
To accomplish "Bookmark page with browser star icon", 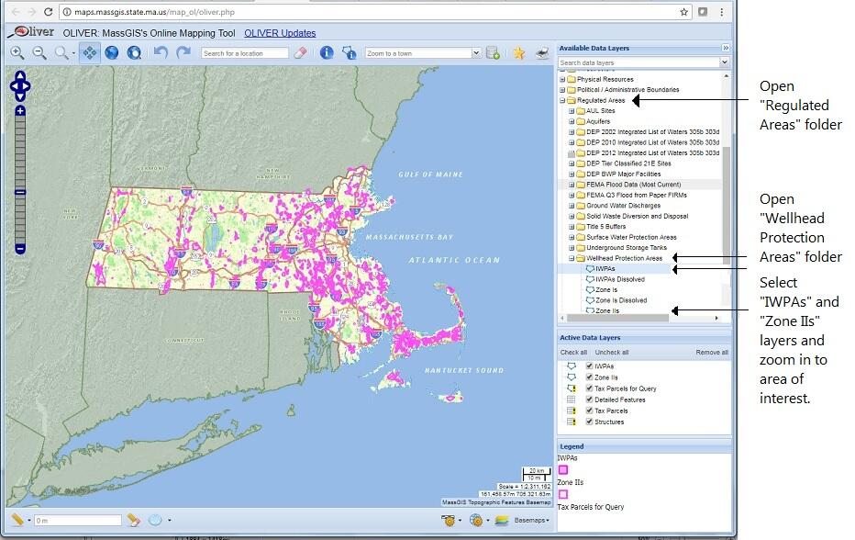I will coord(683,11).
